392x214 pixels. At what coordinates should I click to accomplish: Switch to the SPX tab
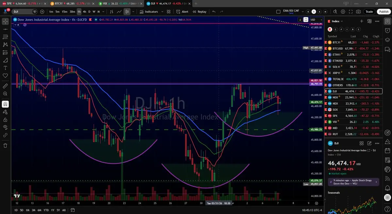tap(24, 4)
